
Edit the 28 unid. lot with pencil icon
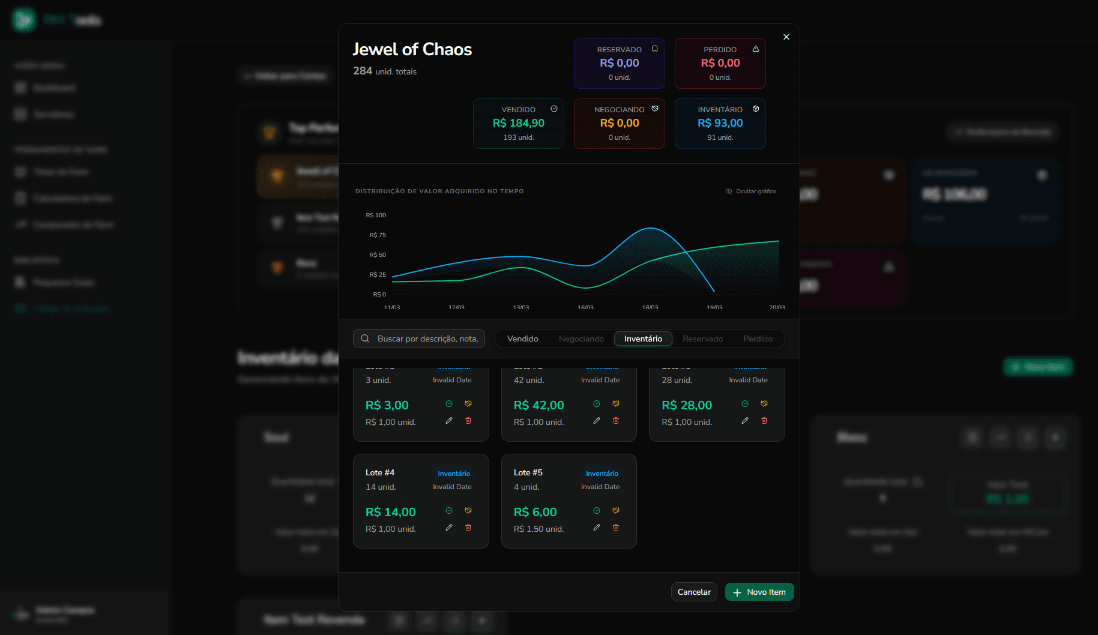(744, 421)
